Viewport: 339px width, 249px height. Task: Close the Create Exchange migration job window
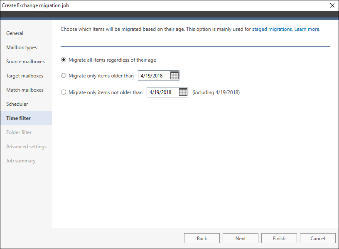[x=332, y=5]
